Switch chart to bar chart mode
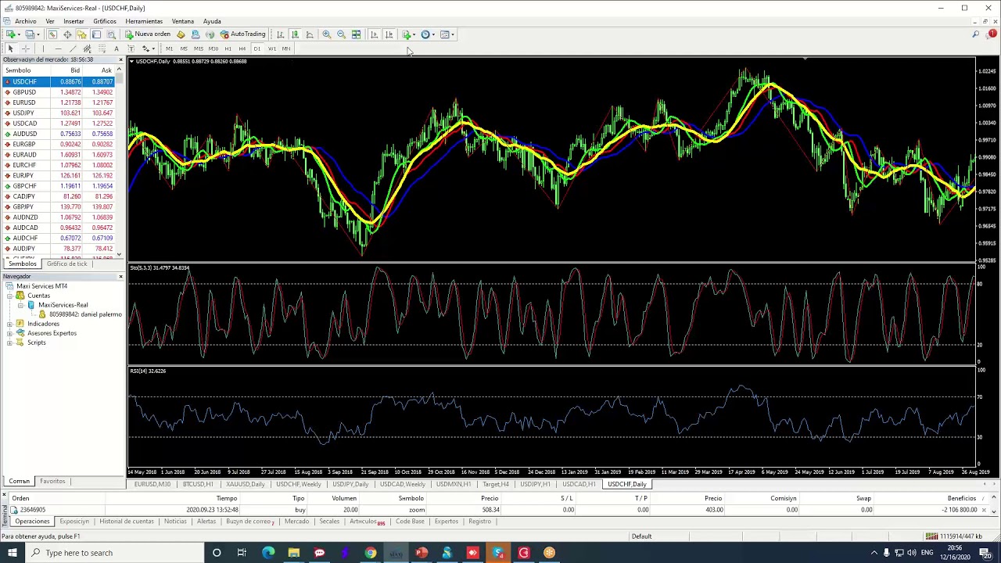 [280, 34]
